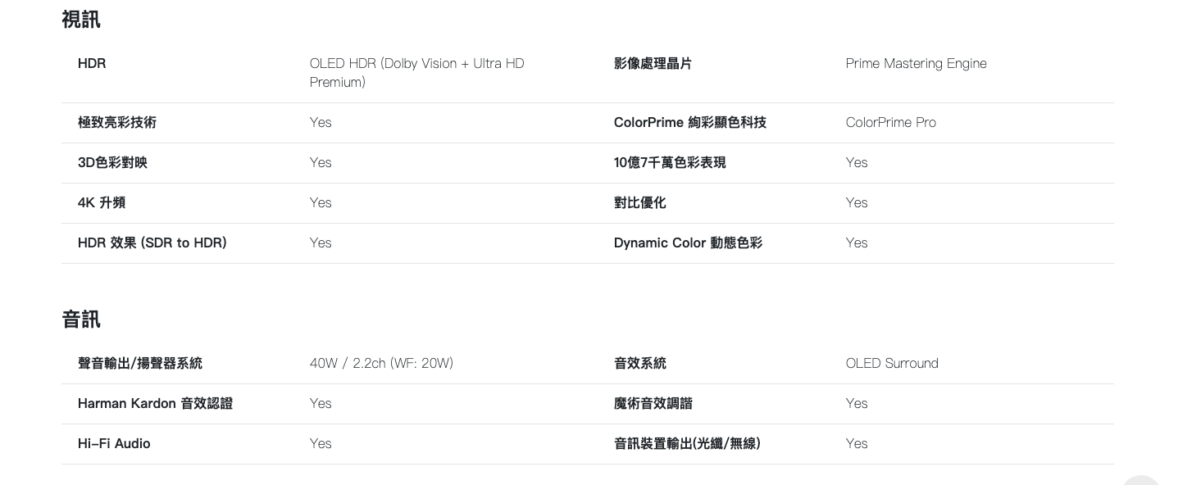This screenshot has height=485, width=1178.
Task: Click the 音訊裝置輸出(光纖/無線) label
Action: 687,443
